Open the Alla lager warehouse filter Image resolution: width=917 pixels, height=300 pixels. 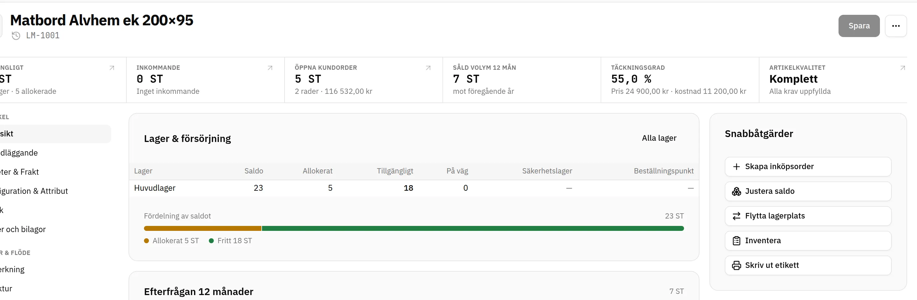point(659,138)
